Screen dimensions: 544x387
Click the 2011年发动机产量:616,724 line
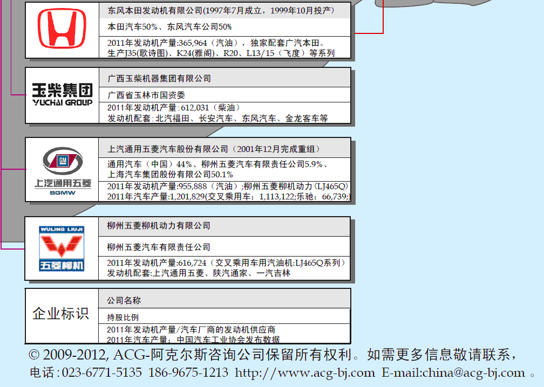pyautogui.click(x=226, y=263)
